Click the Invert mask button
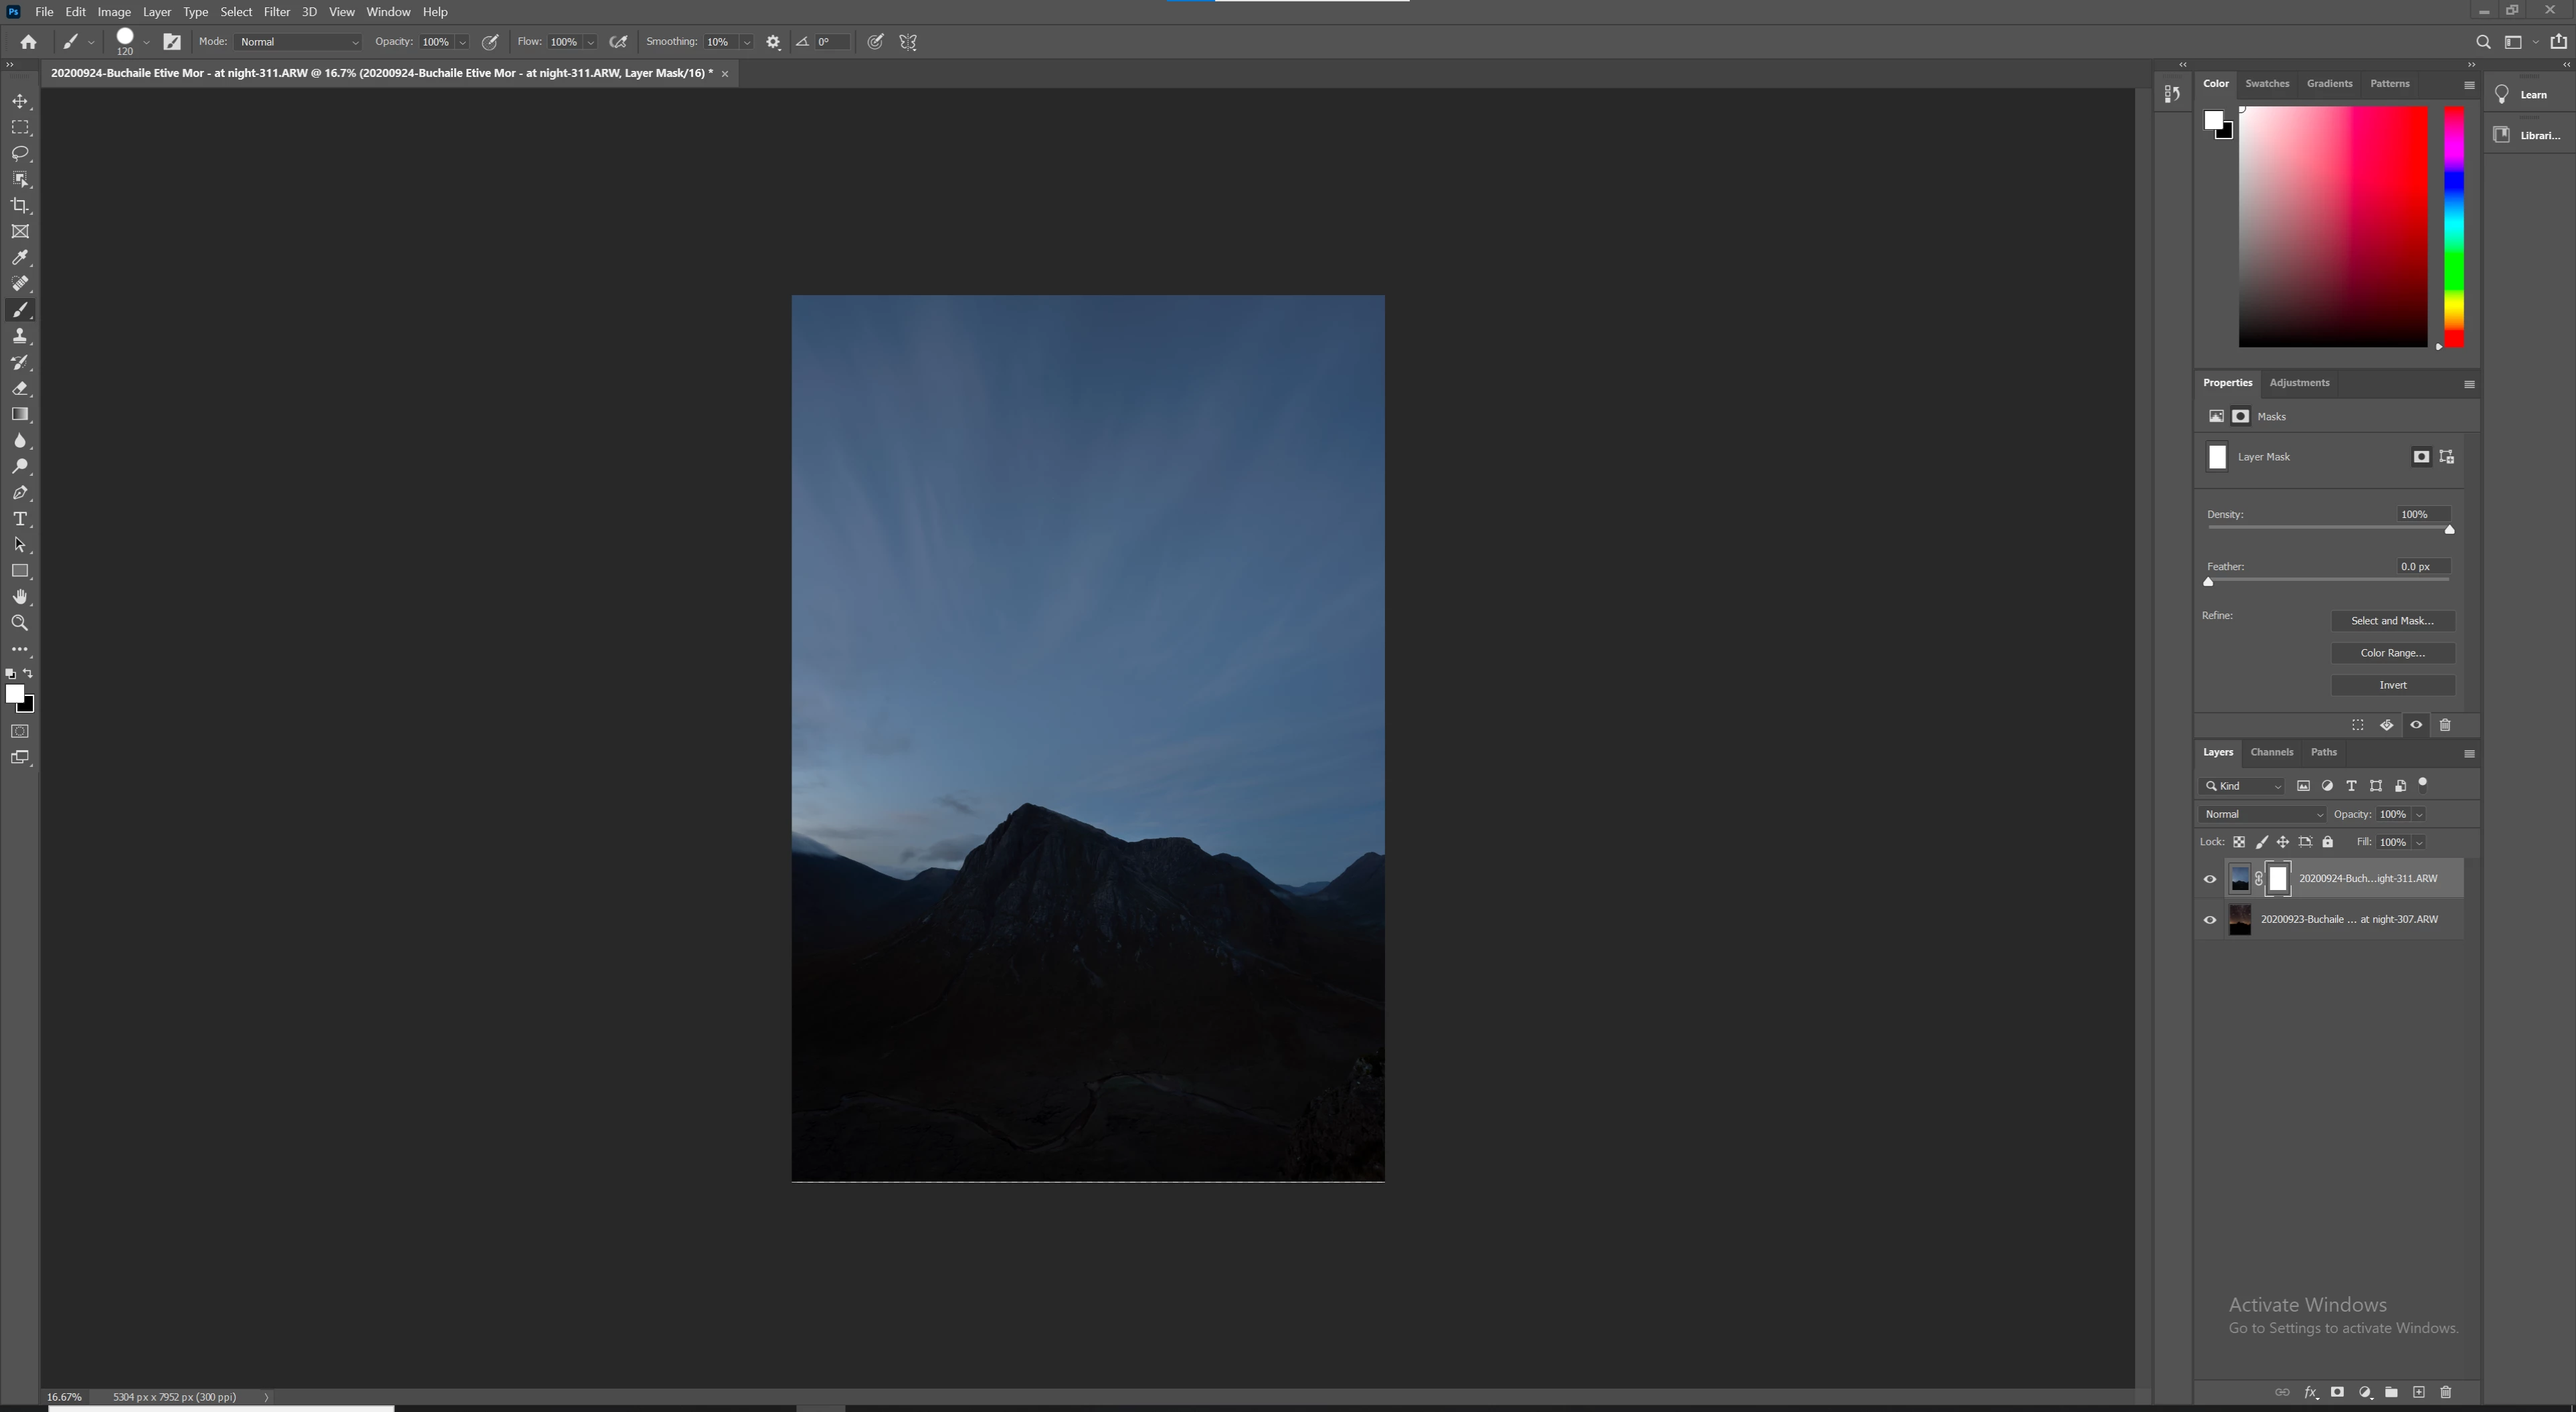Image resolution: width=2576 pixels, height=1412 pixels. pyautogui.click(x=2392, y=685)
